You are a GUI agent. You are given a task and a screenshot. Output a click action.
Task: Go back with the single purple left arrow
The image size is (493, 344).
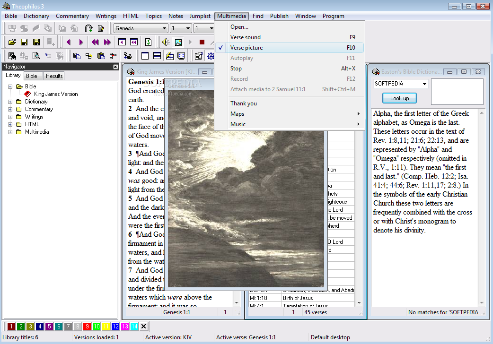click(x=69, y=42)
